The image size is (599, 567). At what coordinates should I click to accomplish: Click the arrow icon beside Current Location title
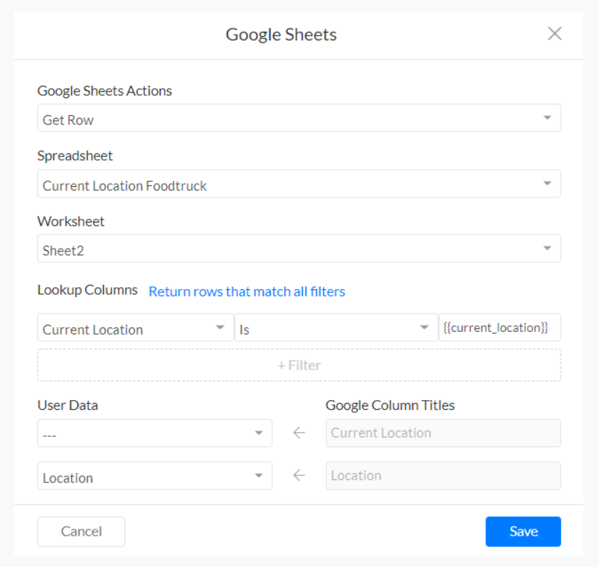(x=299, y=433)
